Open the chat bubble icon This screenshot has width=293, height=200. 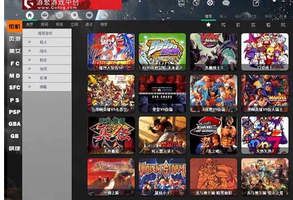coord(226,3)
